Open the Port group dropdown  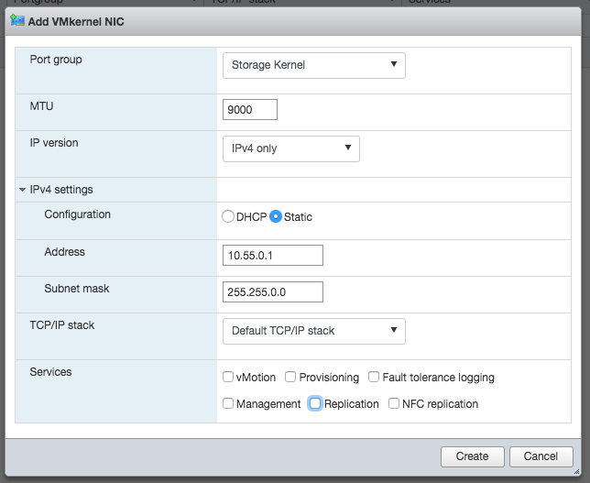point(314,65)
